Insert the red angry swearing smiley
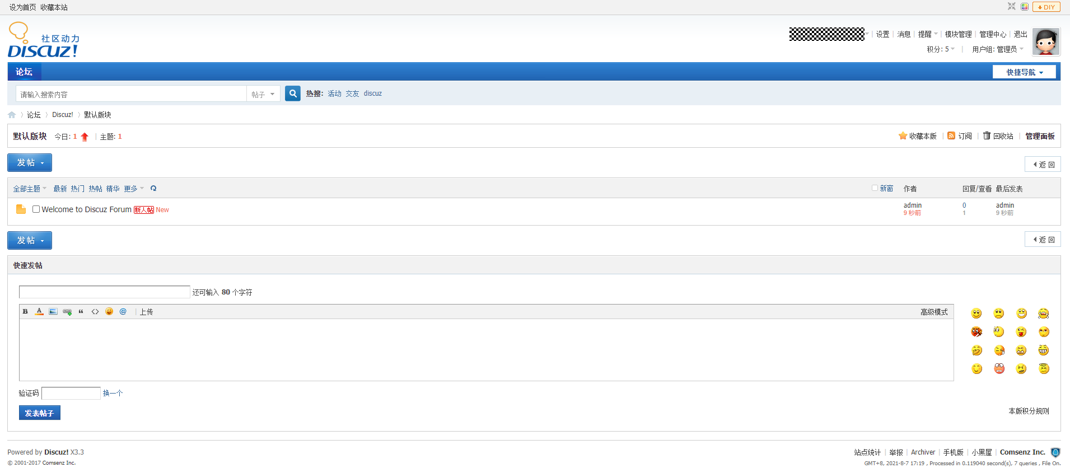 (x=976, y=332)
